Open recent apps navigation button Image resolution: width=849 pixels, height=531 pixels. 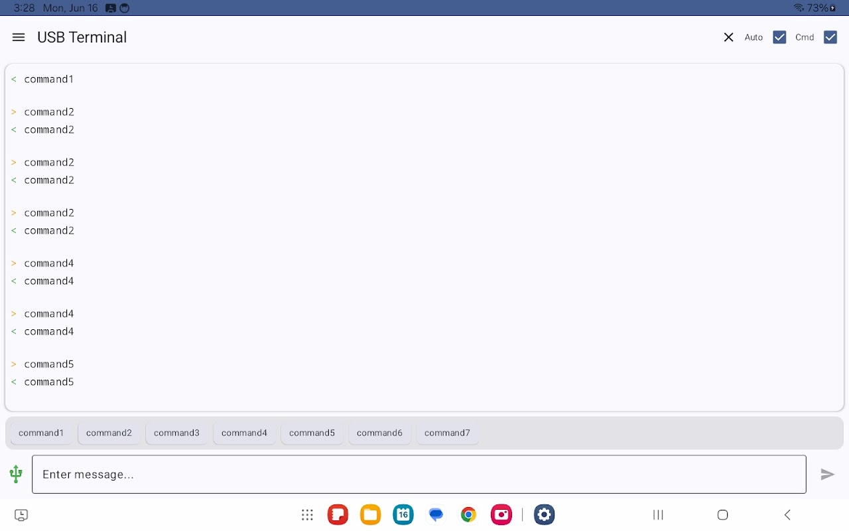tap(658, 514)
